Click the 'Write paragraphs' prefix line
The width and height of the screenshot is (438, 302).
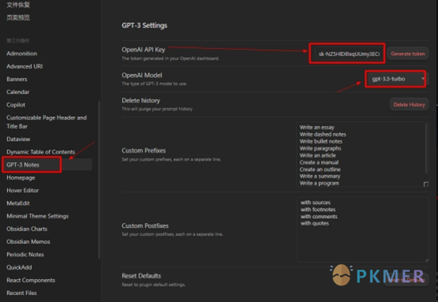coord(320,149)
